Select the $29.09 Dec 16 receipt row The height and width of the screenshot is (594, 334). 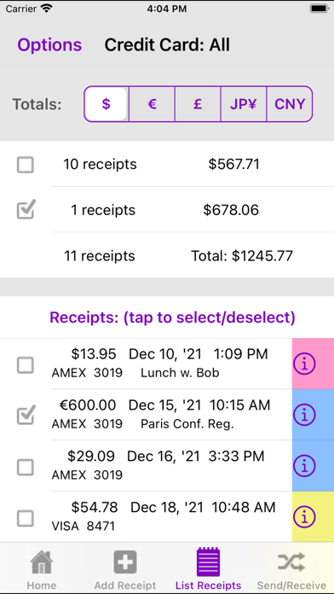[146, 466]
